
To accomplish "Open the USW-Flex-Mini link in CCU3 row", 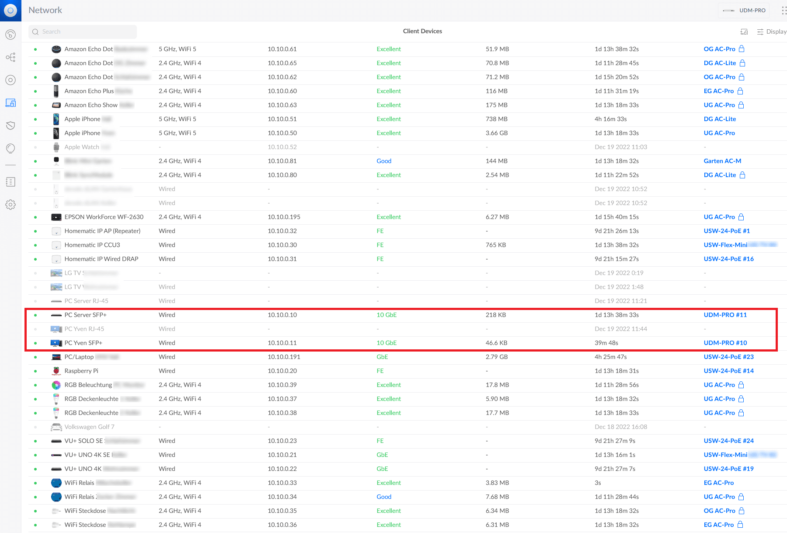I will tap(725, 245).
